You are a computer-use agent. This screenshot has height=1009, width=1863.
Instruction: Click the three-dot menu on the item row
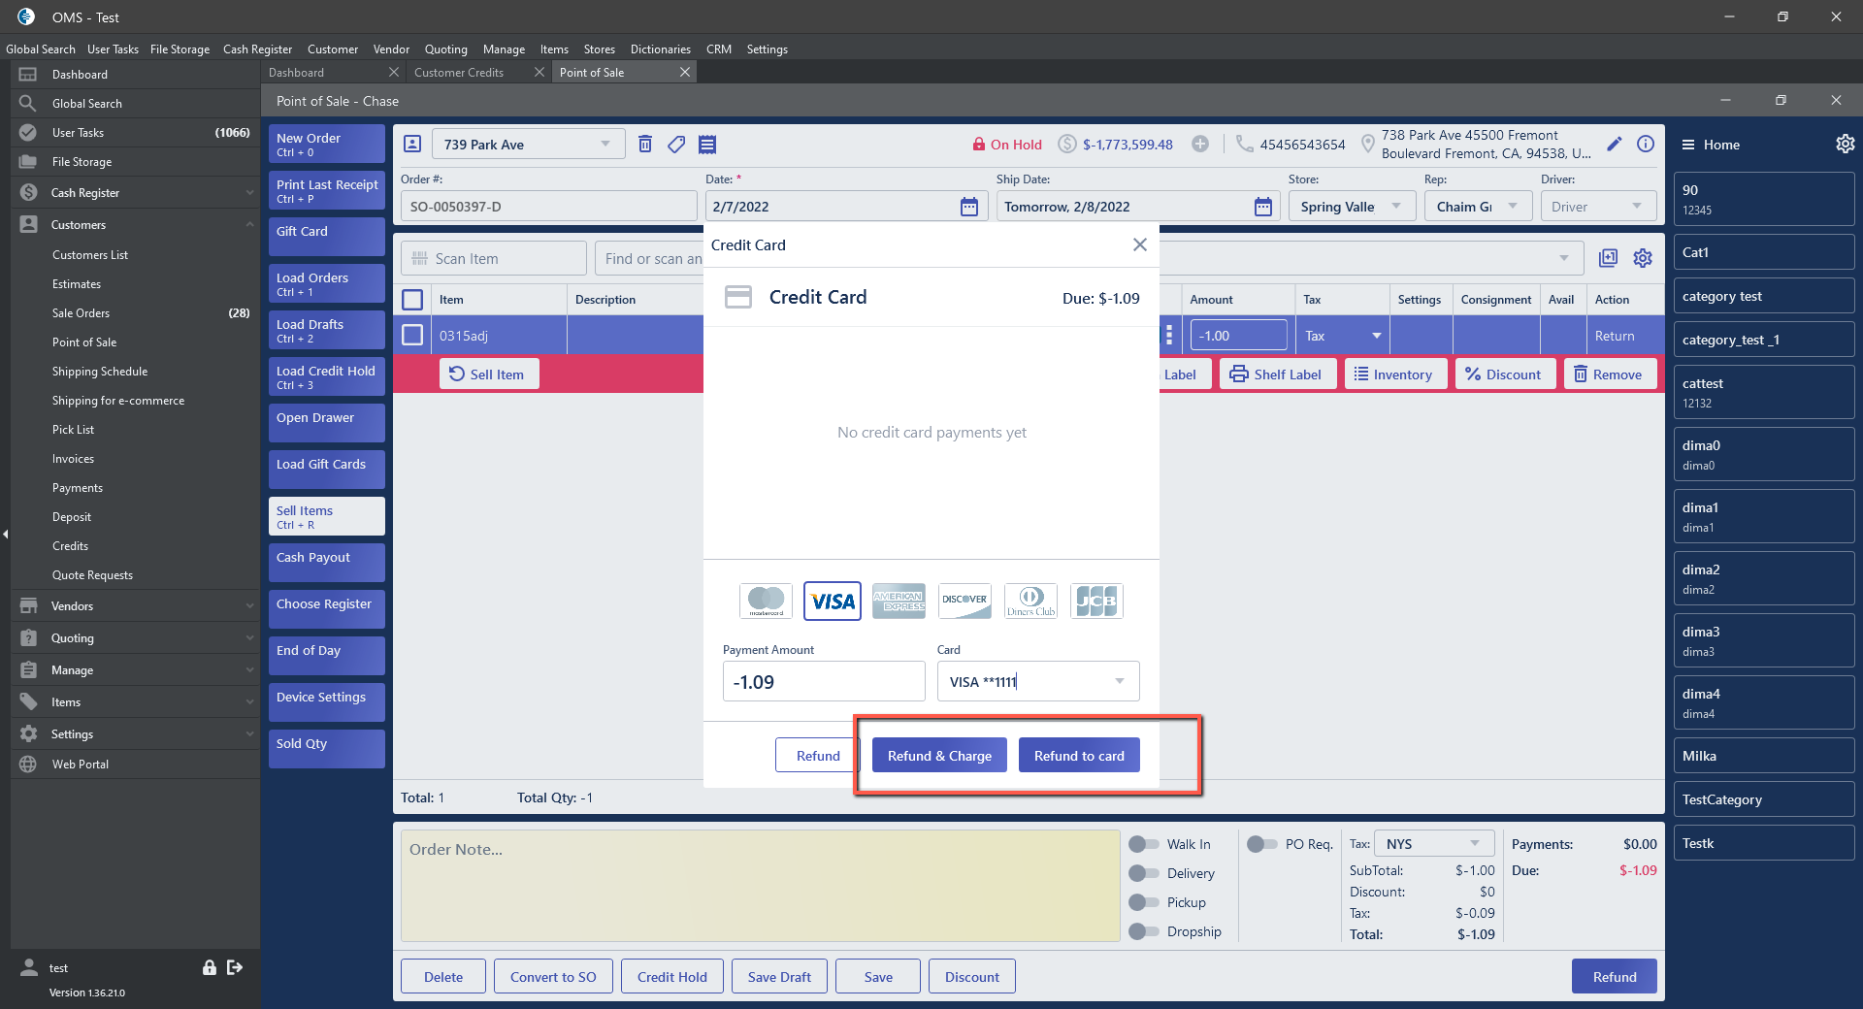[x=1169, y=336]
